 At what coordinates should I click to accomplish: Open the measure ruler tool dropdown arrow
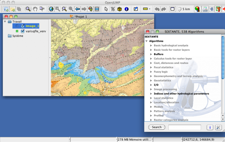pyautogui.click(x=150, y=9)
